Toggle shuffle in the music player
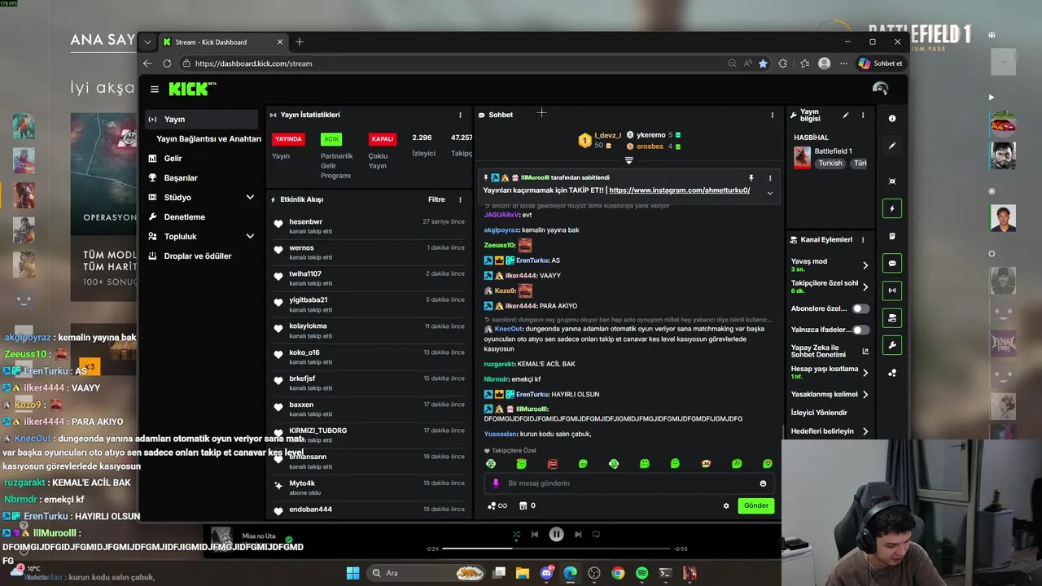The height and width of the screenshot is (586, 1042). click(x=516, y=535)
